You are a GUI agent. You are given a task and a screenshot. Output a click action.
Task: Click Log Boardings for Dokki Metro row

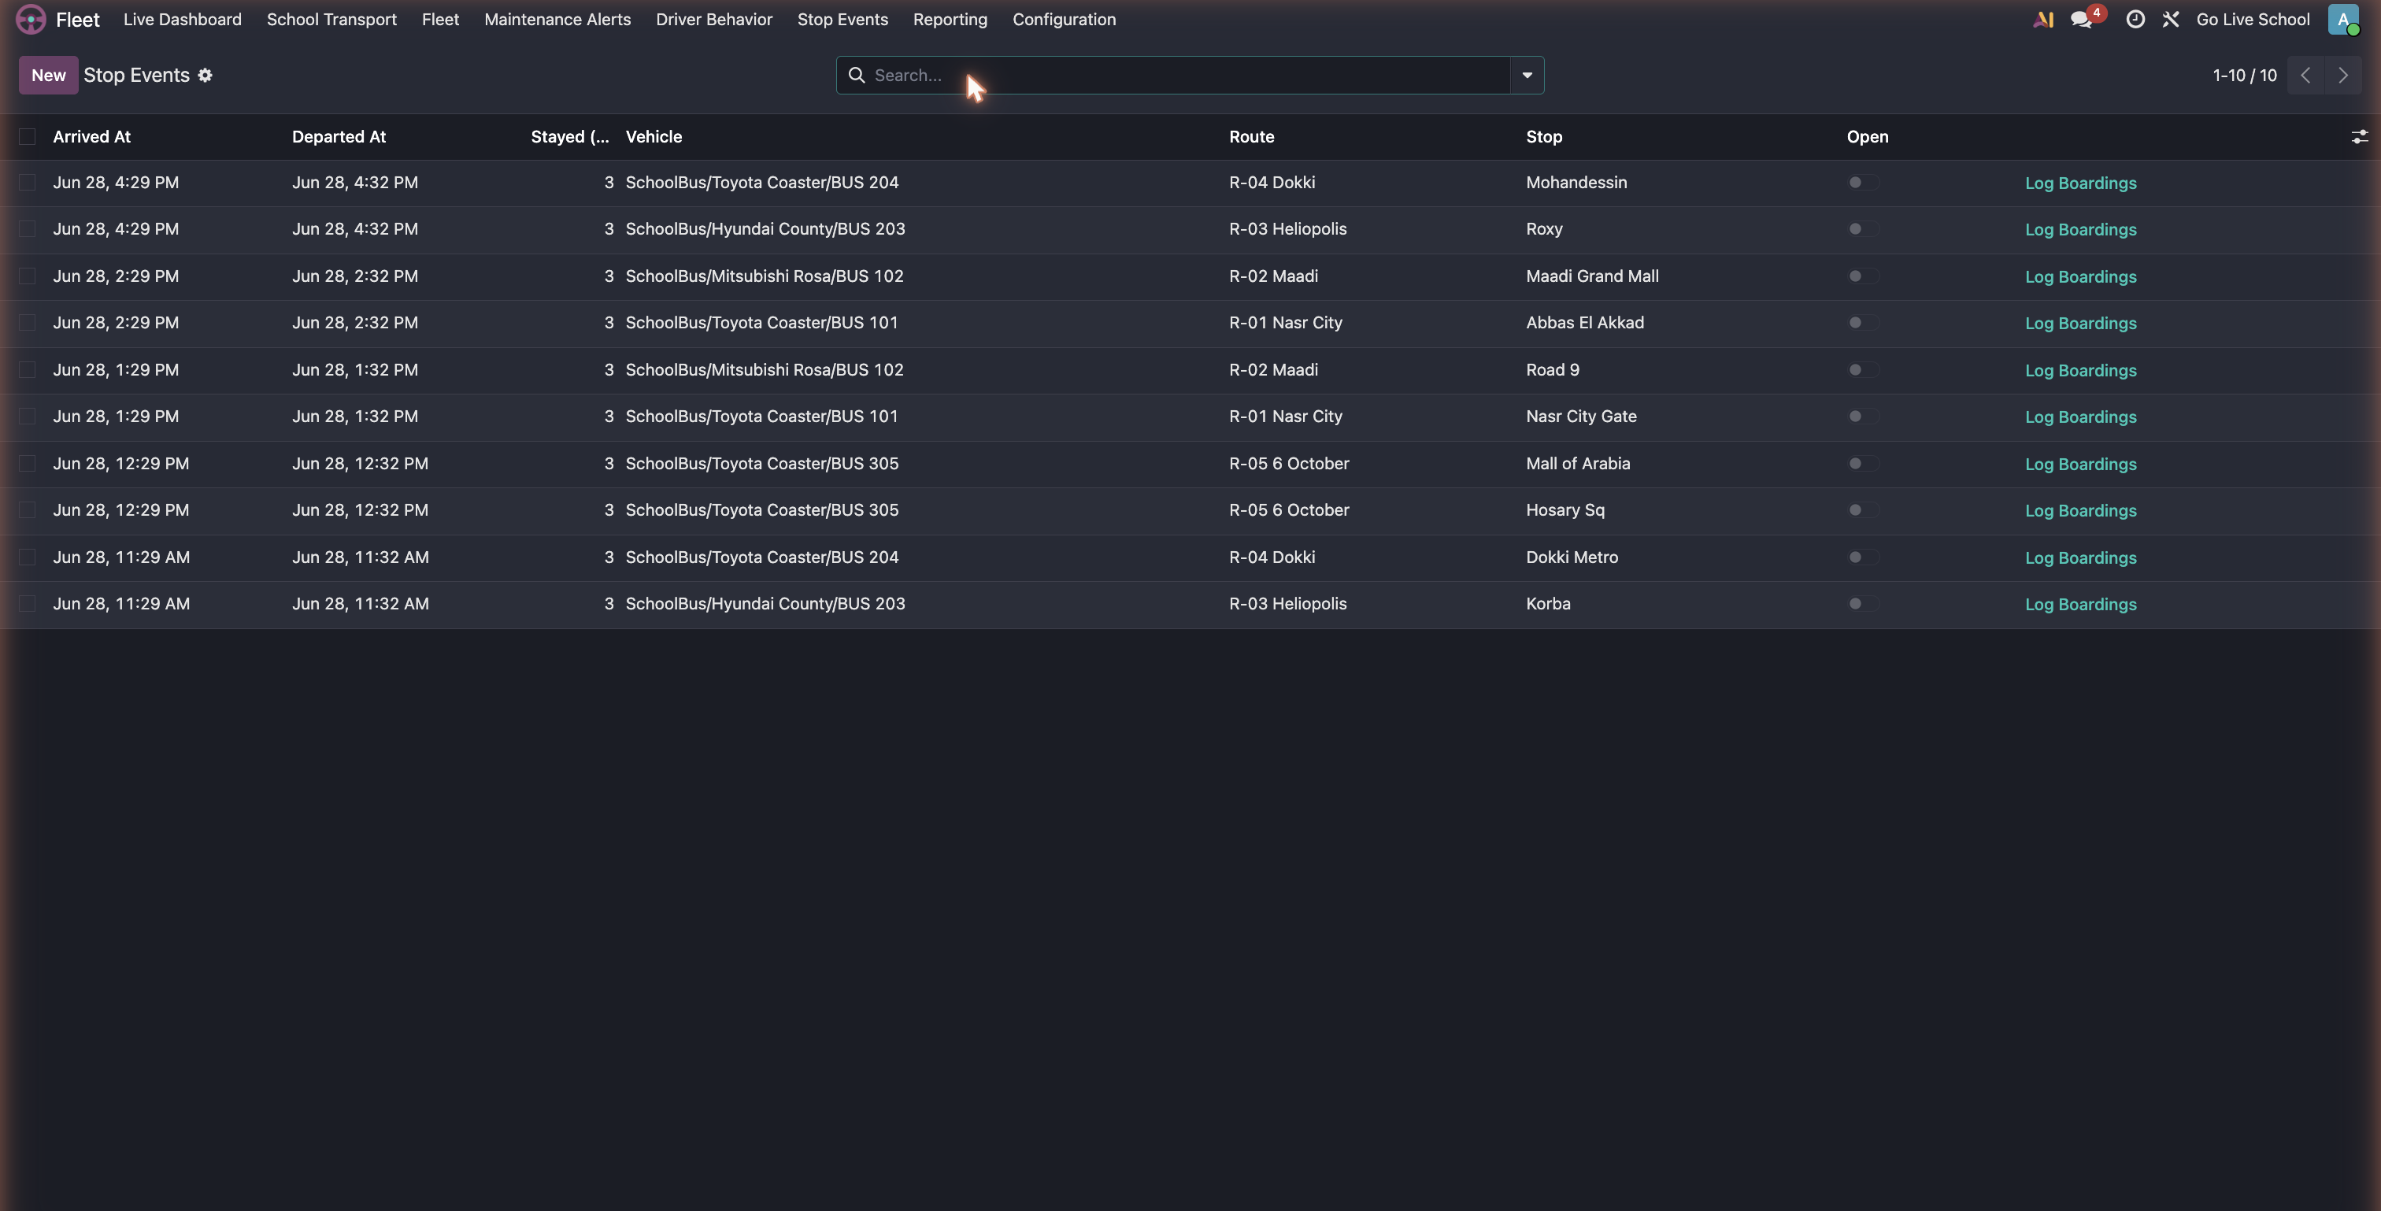(2079, 557)
